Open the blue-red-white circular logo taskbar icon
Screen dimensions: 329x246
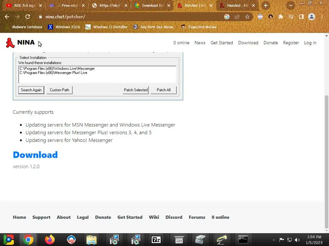(71, 240)
